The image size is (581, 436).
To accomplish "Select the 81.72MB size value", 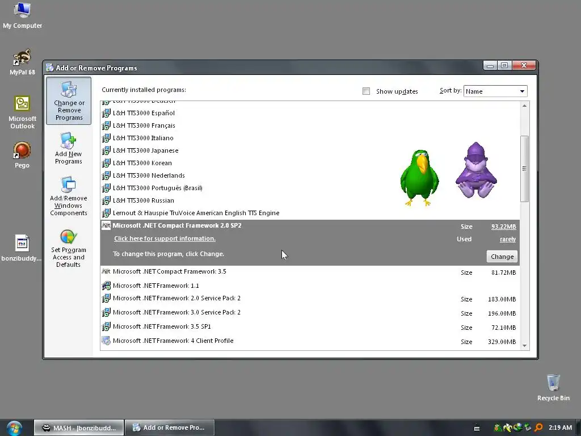I will pyautogui.click(x=504, y=272).
